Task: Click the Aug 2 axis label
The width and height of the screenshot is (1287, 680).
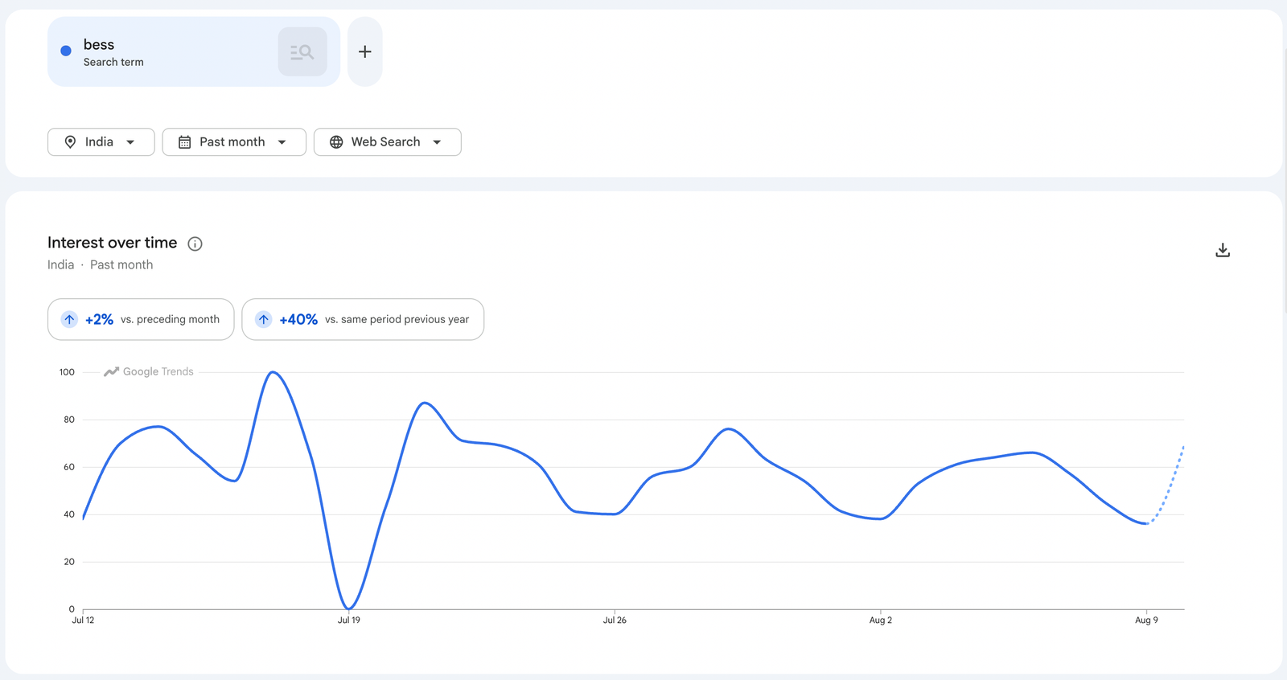Action: 881,620
